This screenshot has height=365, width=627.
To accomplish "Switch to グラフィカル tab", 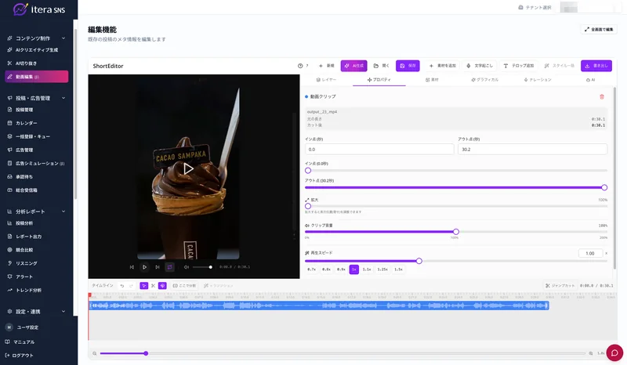I will click(x=484, y=80).
